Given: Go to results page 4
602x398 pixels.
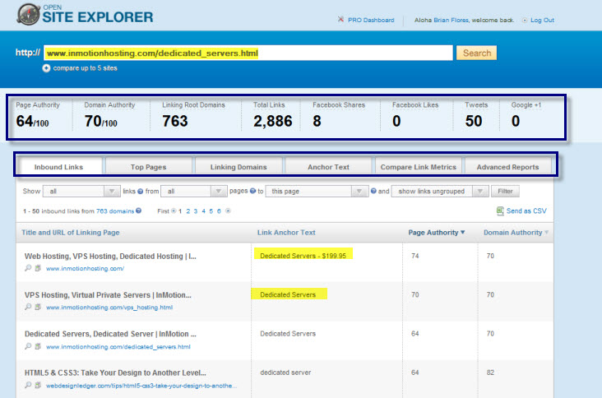Looking at the screenshot, I should click(x=203, y=211).
